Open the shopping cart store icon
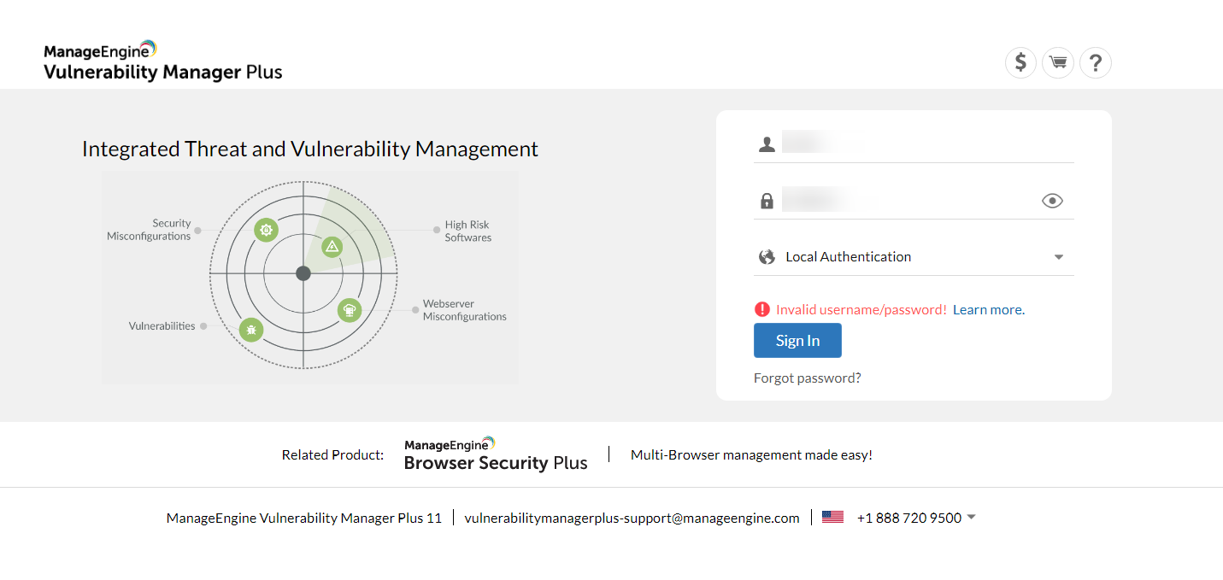Viewport: 1223px width, 580px height. [1058, 62]
